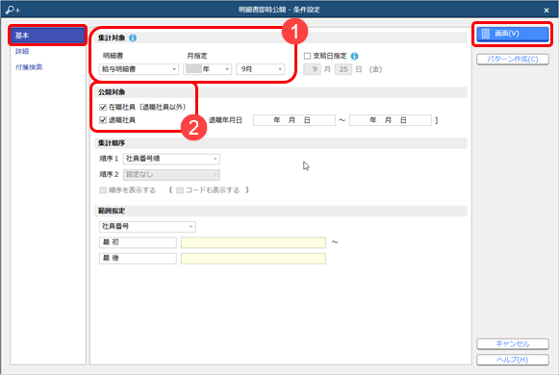Click the 支給日 month field showing 9

point(313,69)
